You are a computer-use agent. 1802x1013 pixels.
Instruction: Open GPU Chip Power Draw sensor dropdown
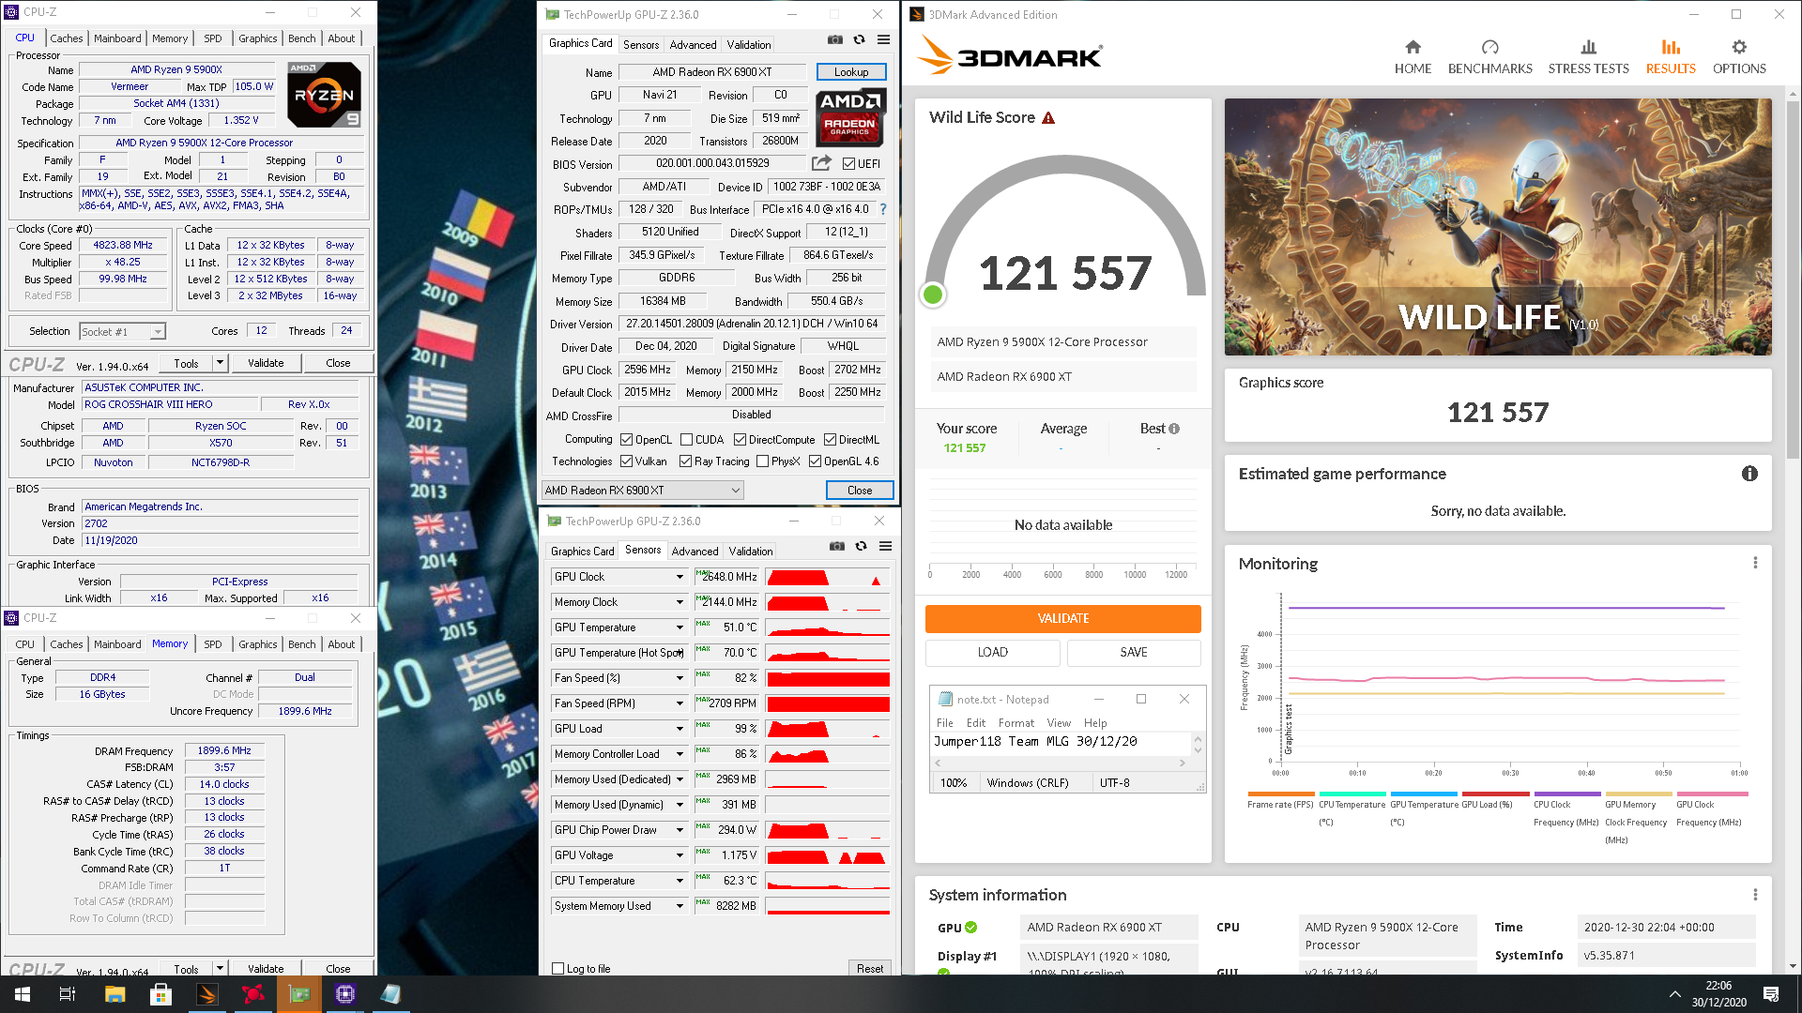click(x=680, y=830)
